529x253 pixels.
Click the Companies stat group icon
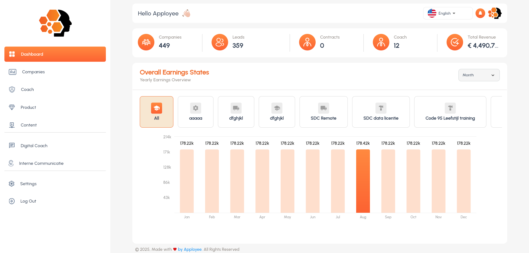click(x=146, y=42)
